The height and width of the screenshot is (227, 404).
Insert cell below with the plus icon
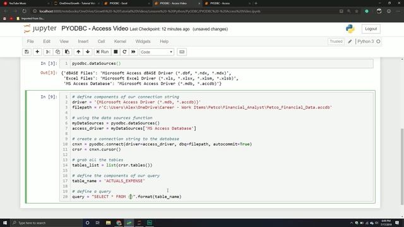(37, 52)
